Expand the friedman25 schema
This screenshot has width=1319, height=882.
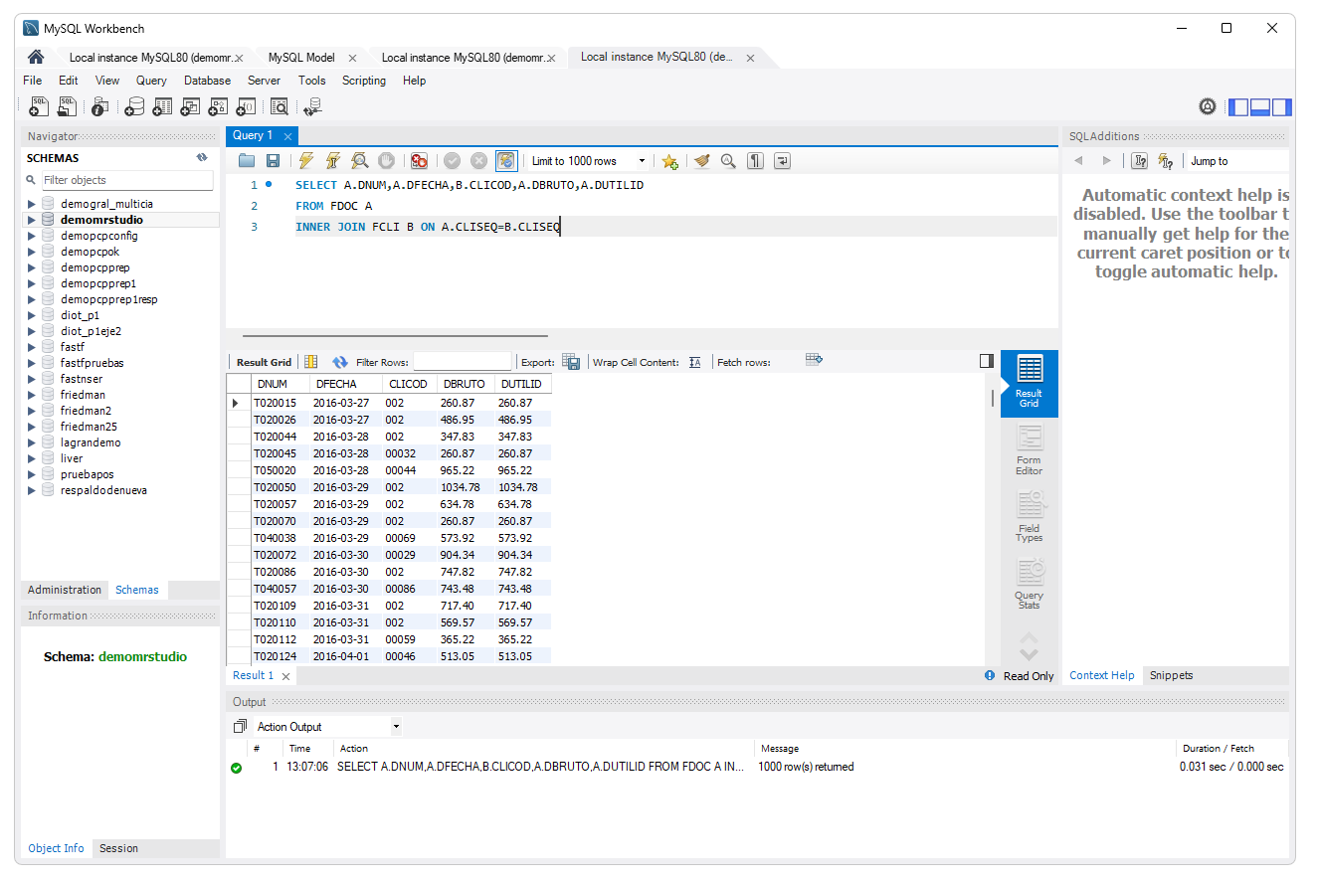coord(32,427)
